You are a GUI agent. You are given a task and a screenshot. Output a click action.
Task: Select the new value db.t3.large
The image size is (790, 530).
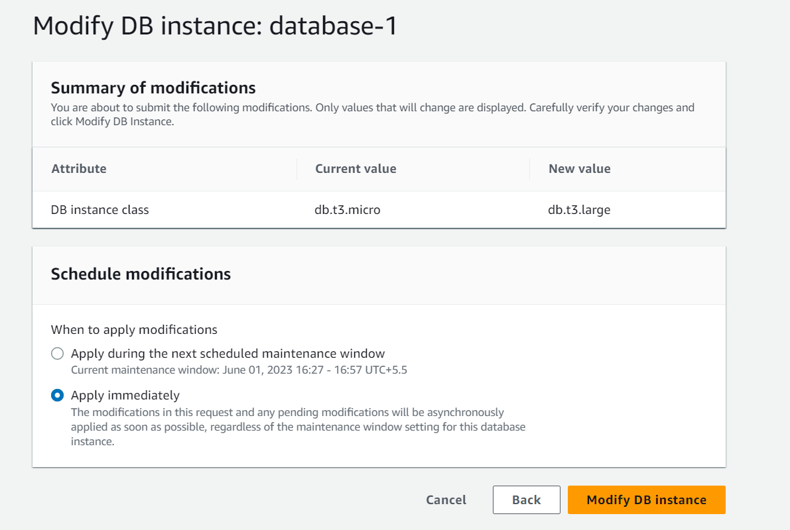pyautogui.click(x=580, y=210)
